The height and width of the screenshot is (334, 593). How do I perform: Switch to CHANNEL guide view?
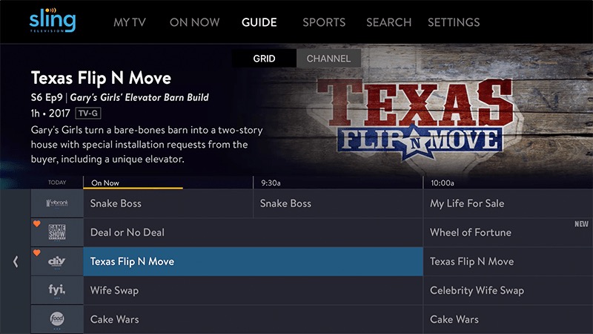click(328, 59)
